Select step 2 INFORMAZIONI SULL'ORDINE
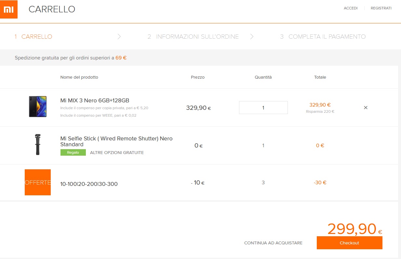Viewport: 401px width, 259px height. [x=193, y=37]
